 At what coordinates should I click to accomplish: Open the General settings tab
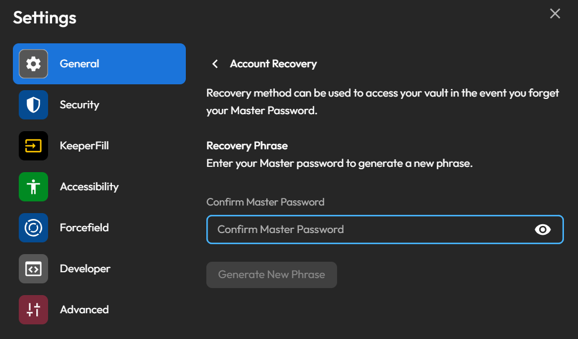(99, 64)
